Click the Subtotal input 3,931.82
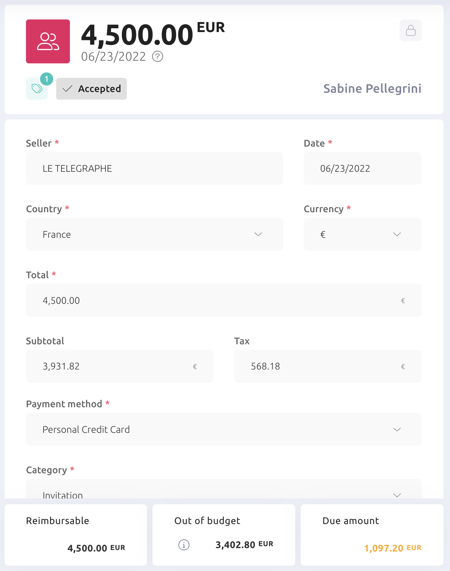This screenshot has width=450, height=571. (120, 366)
